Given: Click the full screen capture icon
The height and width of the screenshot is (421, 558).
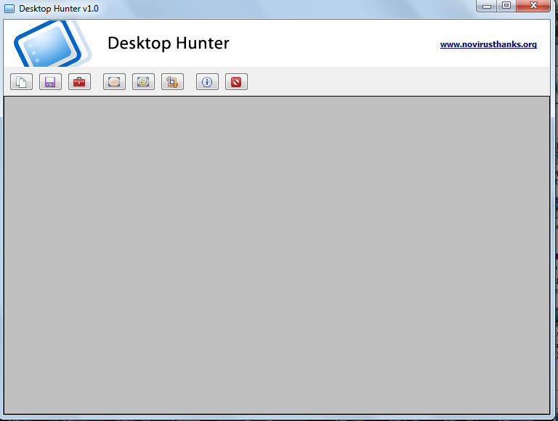Looking at the screenshot, I should [x=114, y=82].
